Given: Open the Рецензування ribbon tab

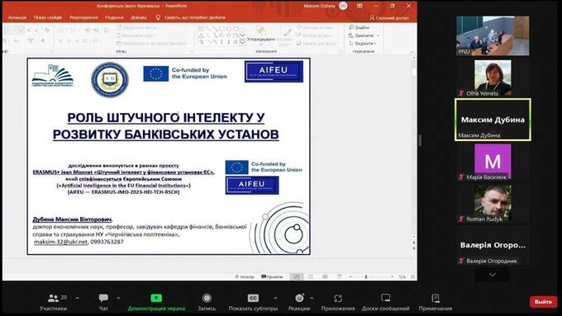Looking at the screenshot, I should click(x=83, y=17).
